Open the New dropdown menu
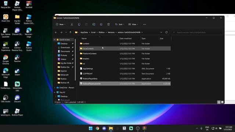 point(61,25)
